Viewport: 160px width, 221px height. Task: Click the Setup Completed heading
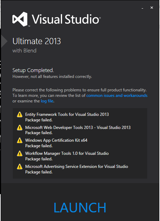coord(33,70)
